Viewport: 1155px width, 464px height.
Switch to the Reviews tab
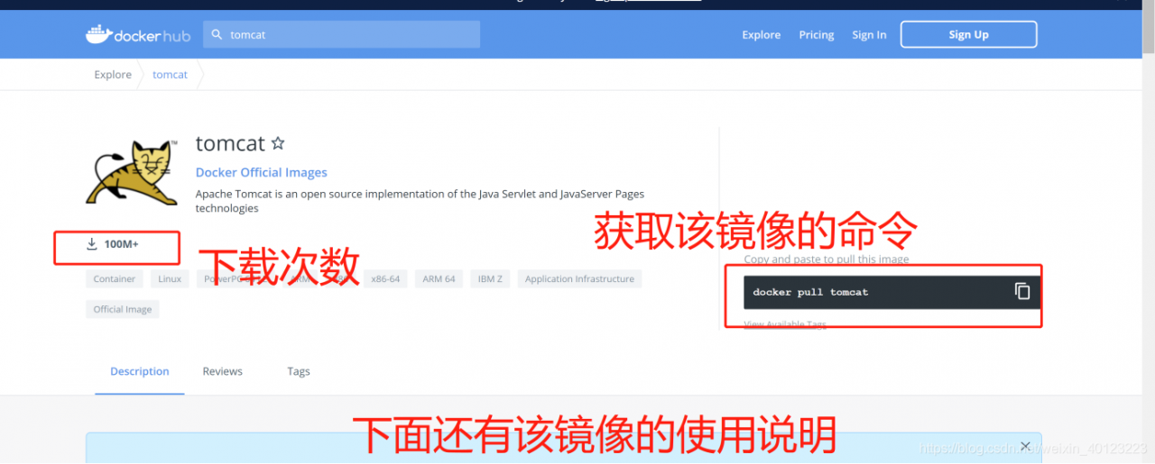click(222, 371)
